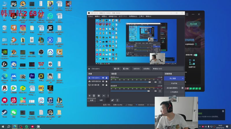Show hidden system tray icons chevron
The image size is (231, 129).
point(200,127)
